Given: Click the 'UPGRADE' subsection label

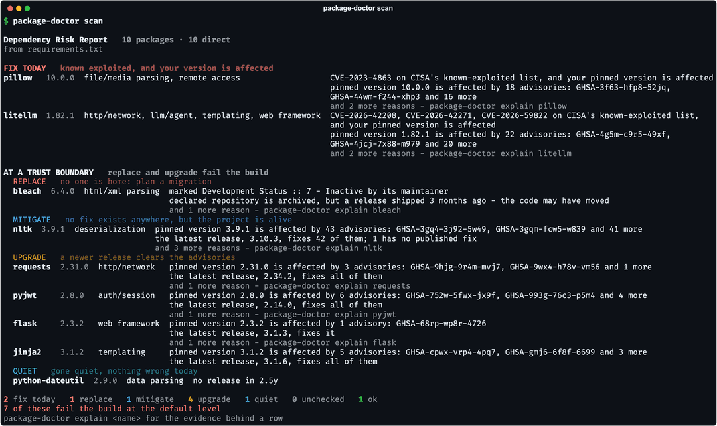Looking at the screenshot, I should click(x=30, y=258).
